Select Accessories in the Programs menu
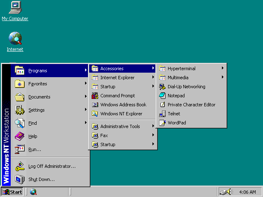This screenshot has height=197, width=263. point(122,69)
